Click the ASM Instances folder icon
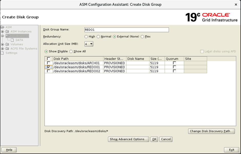 (7, 31)
